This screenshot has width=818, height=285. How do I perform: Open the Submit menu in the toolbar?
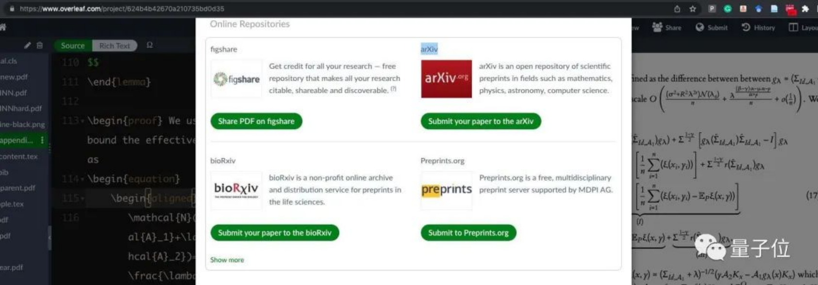click(x=712, y=28)
